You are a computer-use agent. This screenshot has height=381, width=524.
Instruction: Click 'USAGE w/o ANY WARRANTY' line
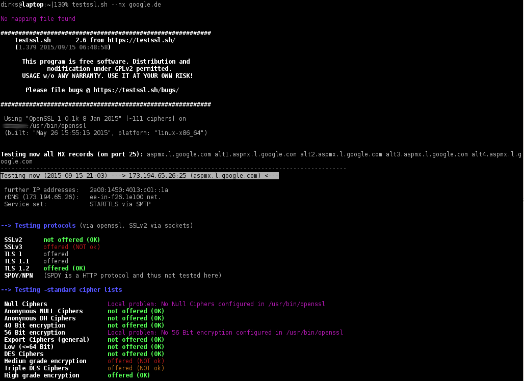coord(108,76)
